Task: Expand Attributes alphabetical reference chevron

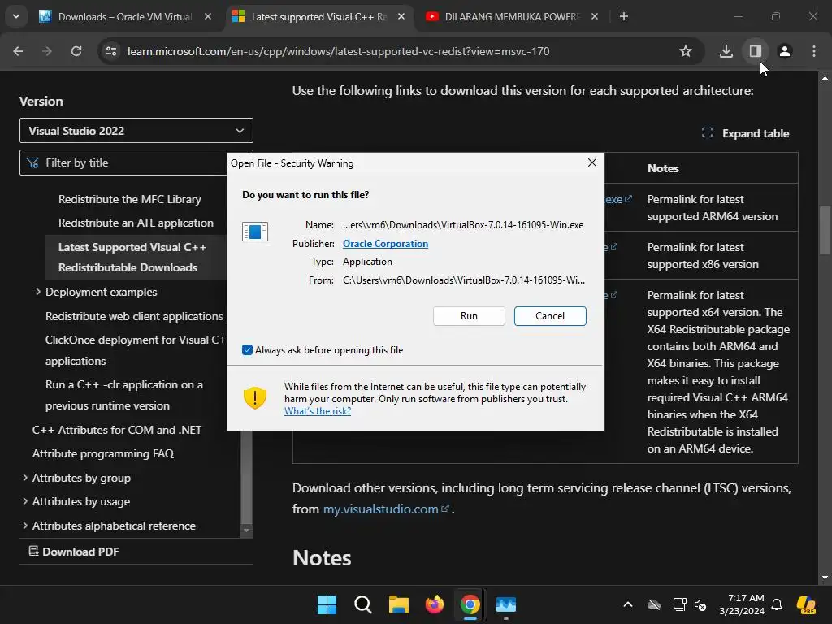Action: (x=25, y=526)
